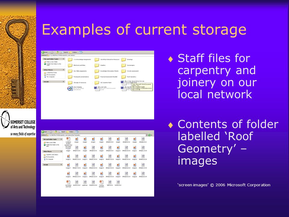Select the IMAGE26.ECW file
This screenshot has width=289, height=217.
pyautogui.click(x=143, y=175)
